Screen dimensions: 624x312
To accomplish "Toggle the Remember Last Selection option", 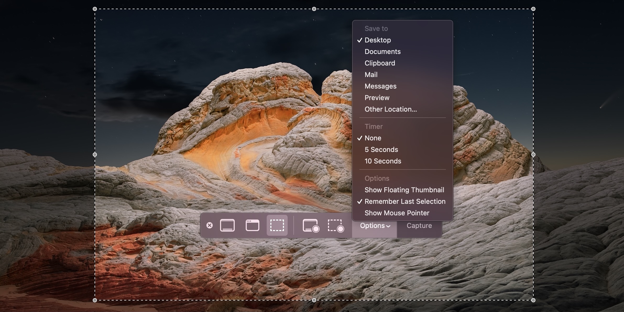I will pyautogui.click(x=405, y=201).
